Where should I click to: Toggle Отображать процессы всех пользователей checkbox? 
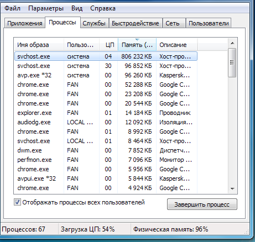(x=17, y=202)
